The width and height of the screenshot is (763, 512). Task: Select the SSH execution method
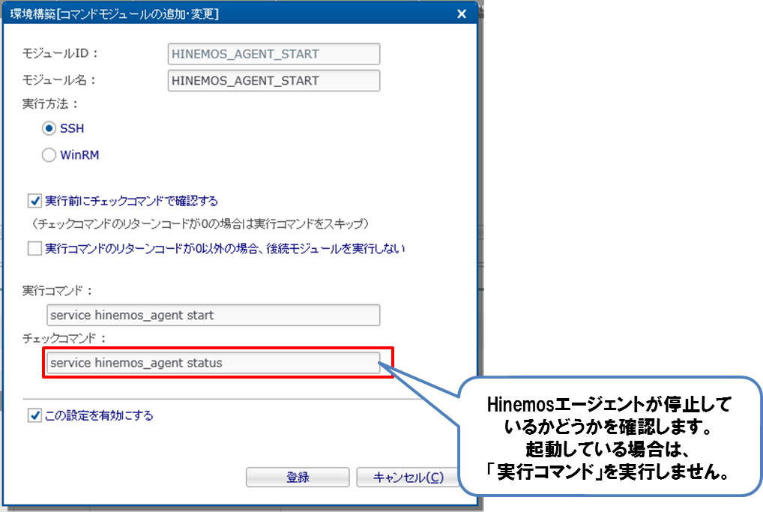click(x=49, y=128)
